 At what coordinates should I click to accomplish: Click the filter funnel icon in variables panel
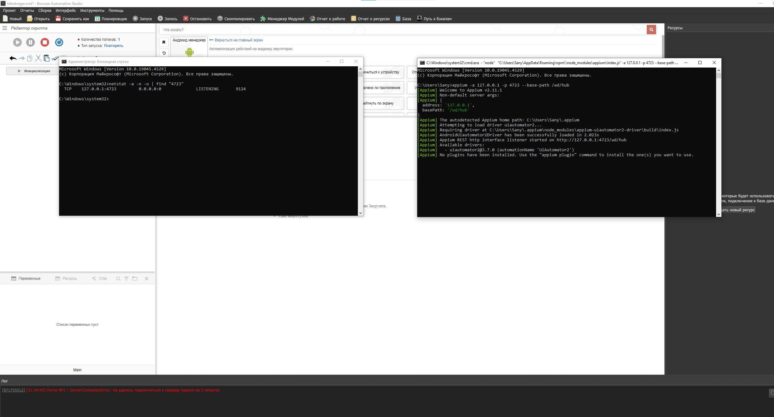coord(126,279)
